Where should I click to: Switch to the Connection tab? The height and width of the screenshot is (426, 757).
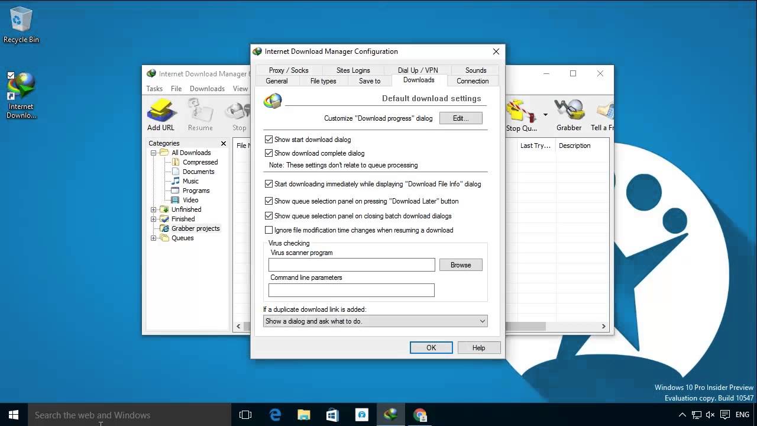(473, 81)
